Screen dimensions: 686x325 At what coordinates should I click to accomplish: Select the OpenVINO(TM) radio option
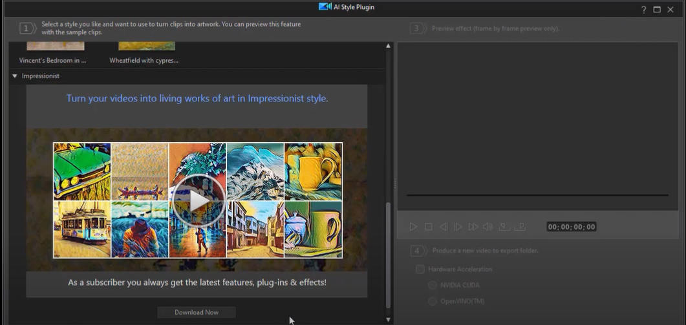pyautogui.click(x=433, y=301)
